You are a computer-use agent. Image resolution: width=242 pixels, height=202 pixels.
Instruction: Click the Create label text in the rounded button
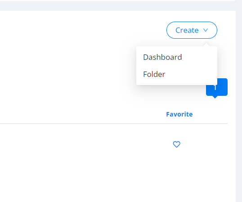pyautogui.click(x=187, y=30)
